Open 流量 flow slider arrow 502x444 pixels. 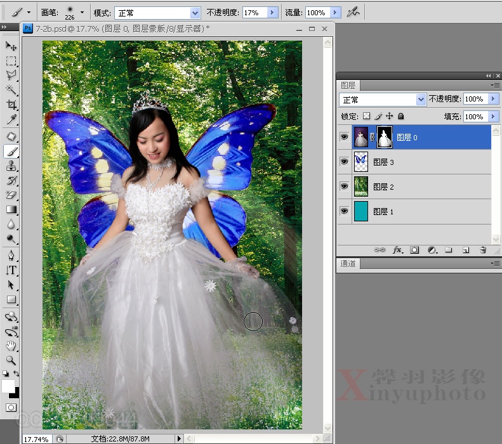pyautogui.click(x=335, y=13)
